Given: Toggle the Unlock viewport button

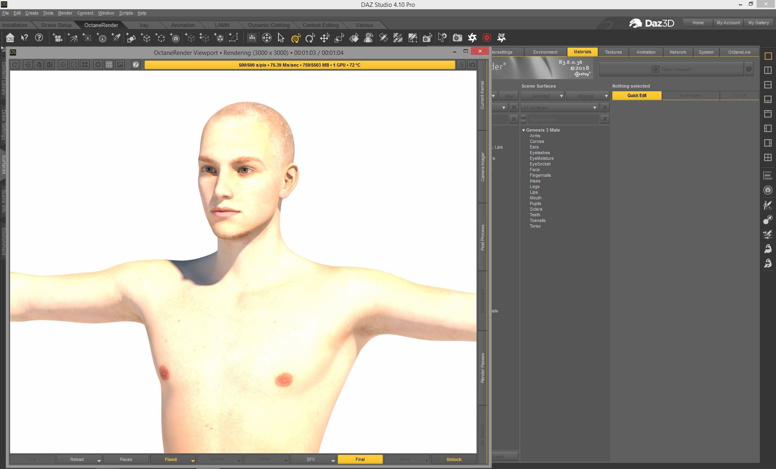Looking at the screenshot, I should (x=453, y=459).
